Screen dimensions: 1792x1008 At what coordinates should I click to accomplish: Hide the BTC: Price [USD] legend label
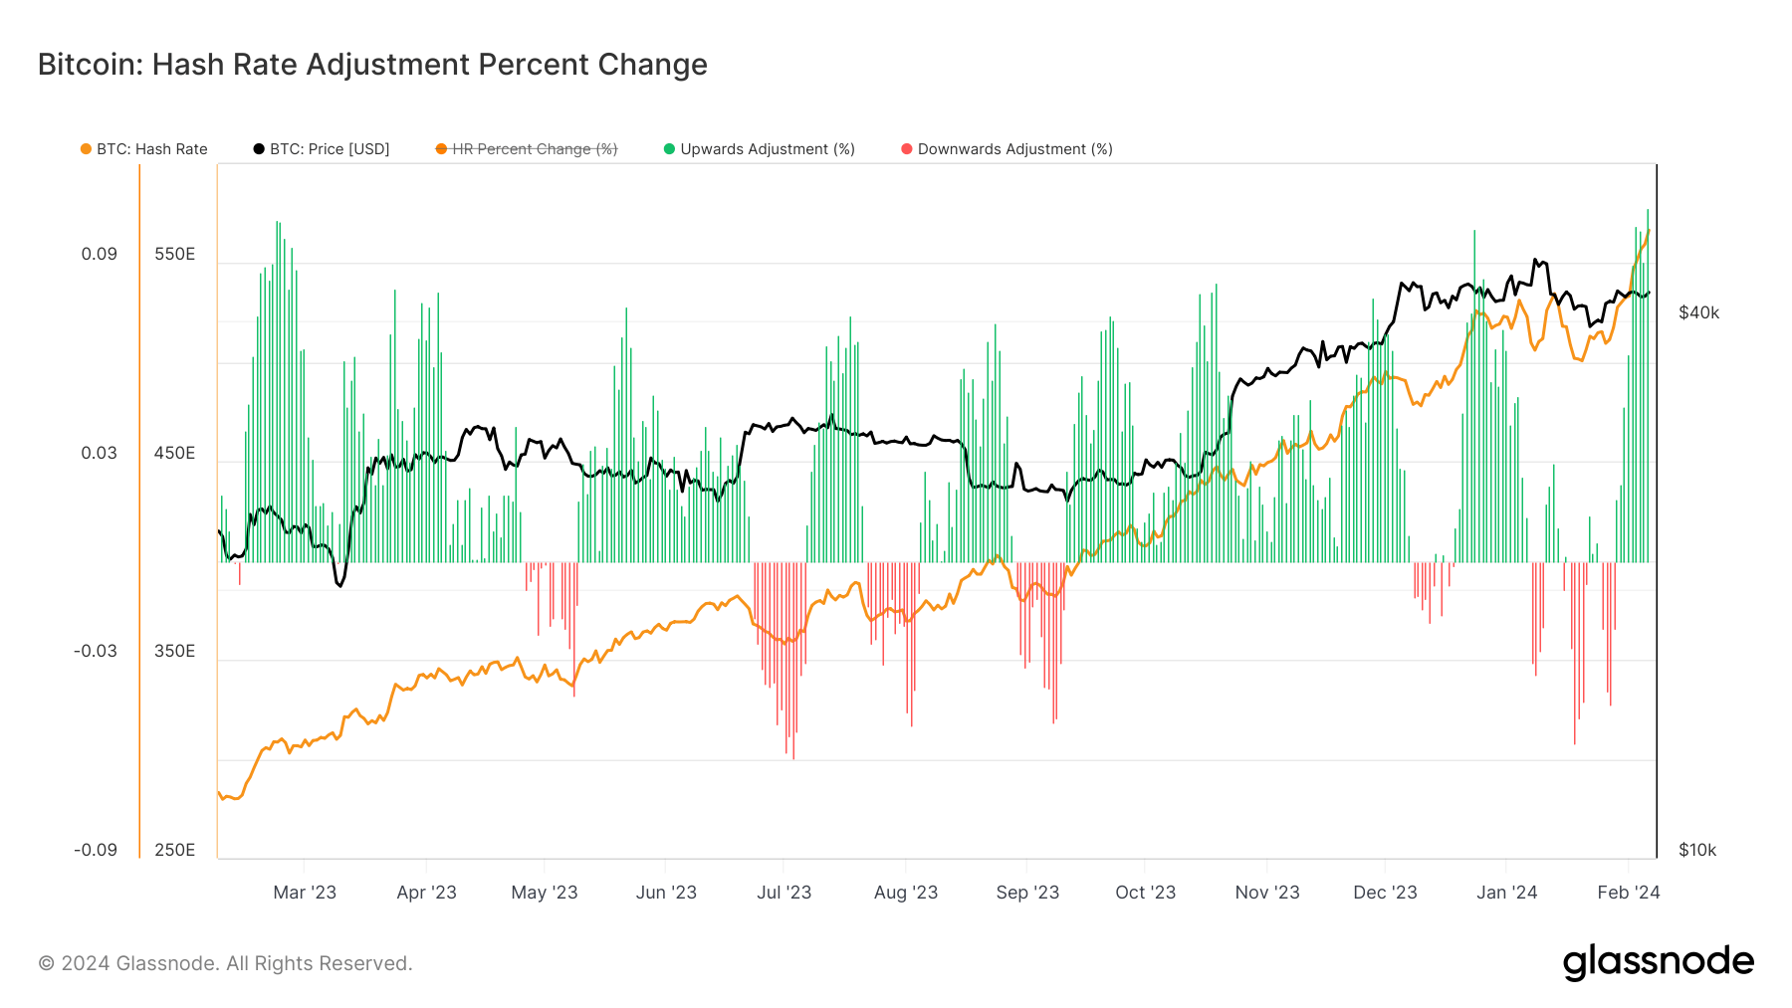pos(330,149)
